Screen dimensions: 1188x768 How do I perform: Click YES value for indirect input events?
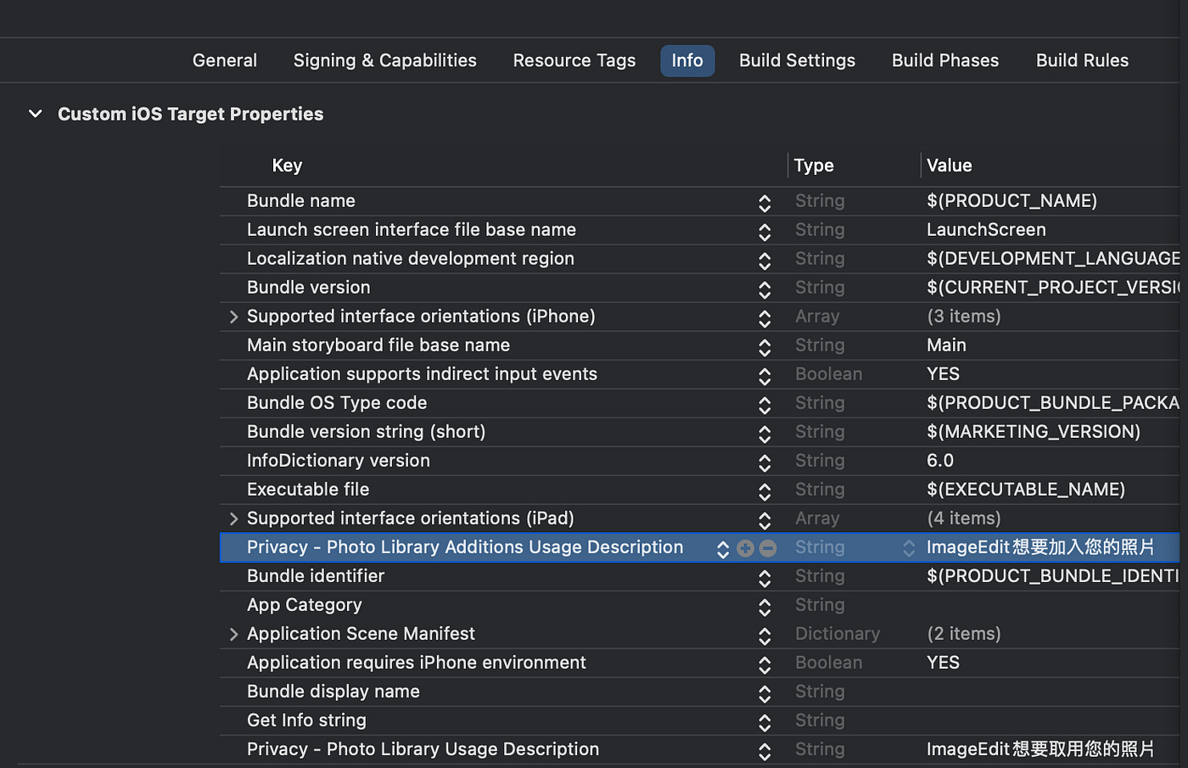click(x=943, y=374)
